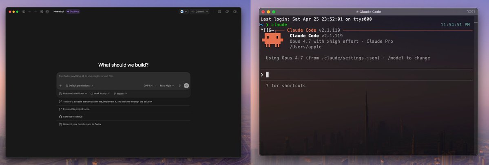Viewport: 489px width, 165px height.
Task: Click the green claude command text in terminal
Action: pos(279,25)
